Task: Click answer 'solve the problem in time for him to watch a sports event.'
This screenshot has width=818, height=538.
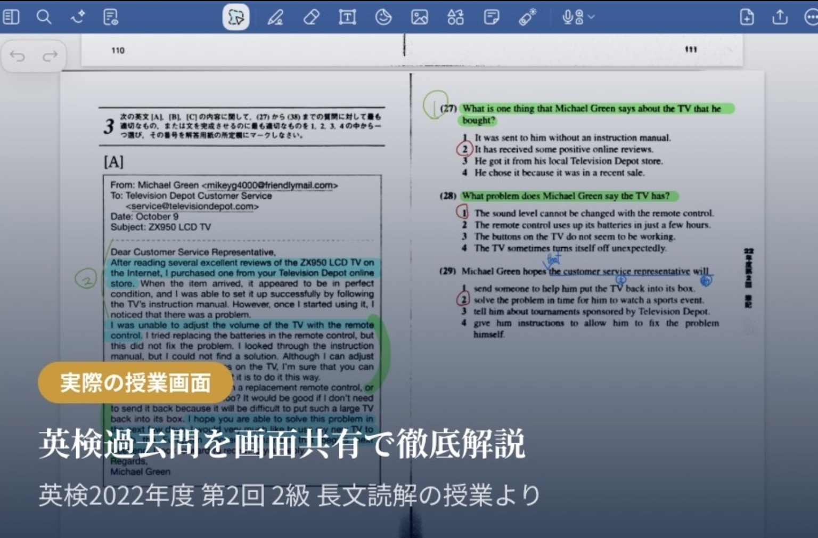Action: pos(588,300)
